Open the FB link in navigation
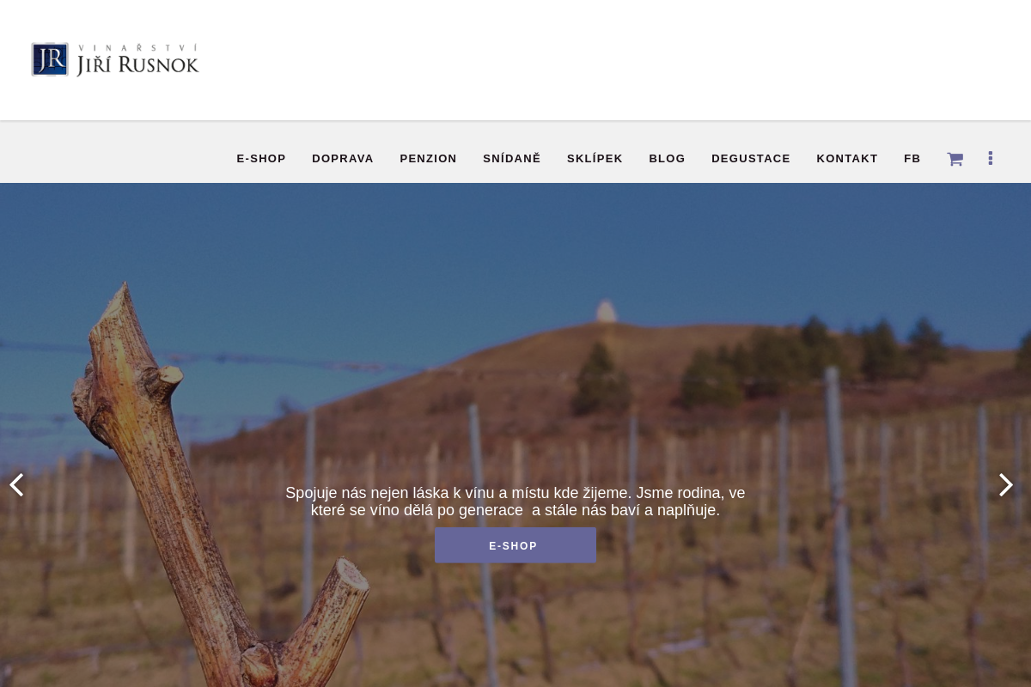The image size is (1031, 687). click(912, 159)
